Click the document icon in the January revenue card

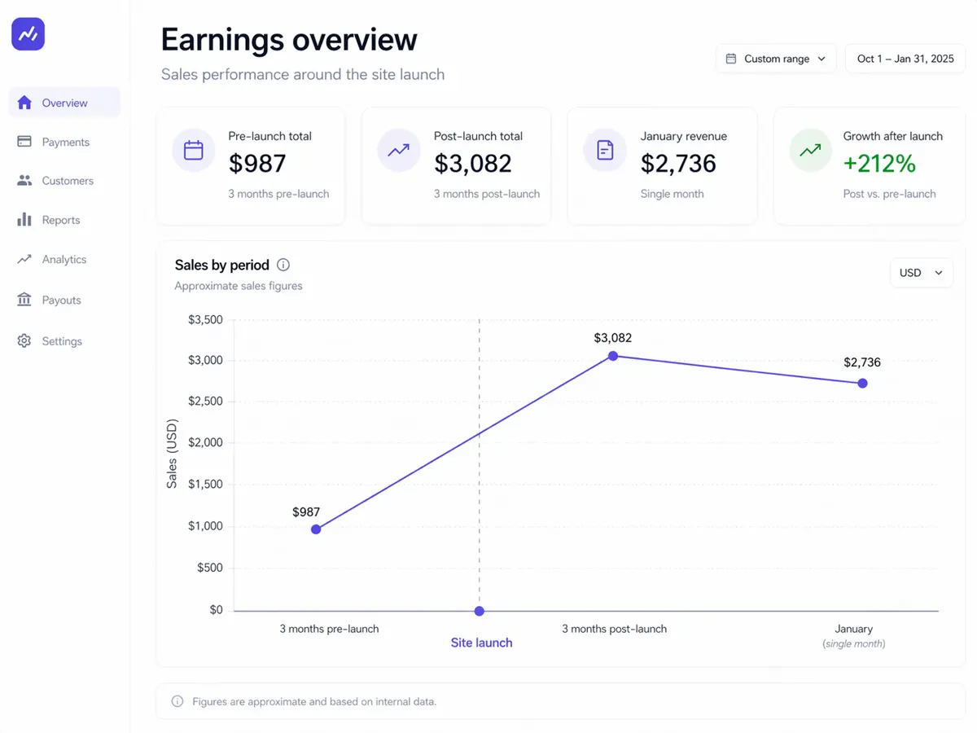(605, 151)
